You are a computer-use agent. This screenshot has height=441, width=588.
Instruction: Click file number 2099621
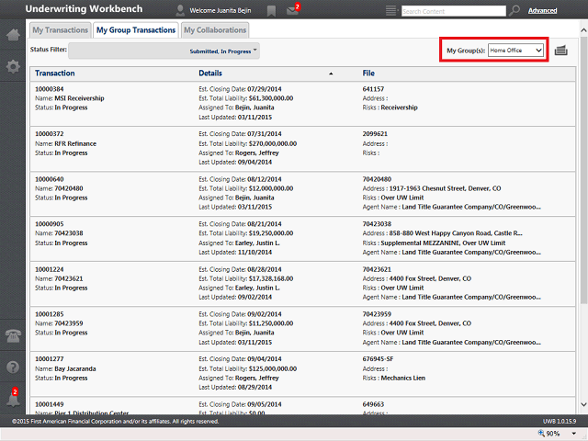pyautogui.click(x=375, y=134)
